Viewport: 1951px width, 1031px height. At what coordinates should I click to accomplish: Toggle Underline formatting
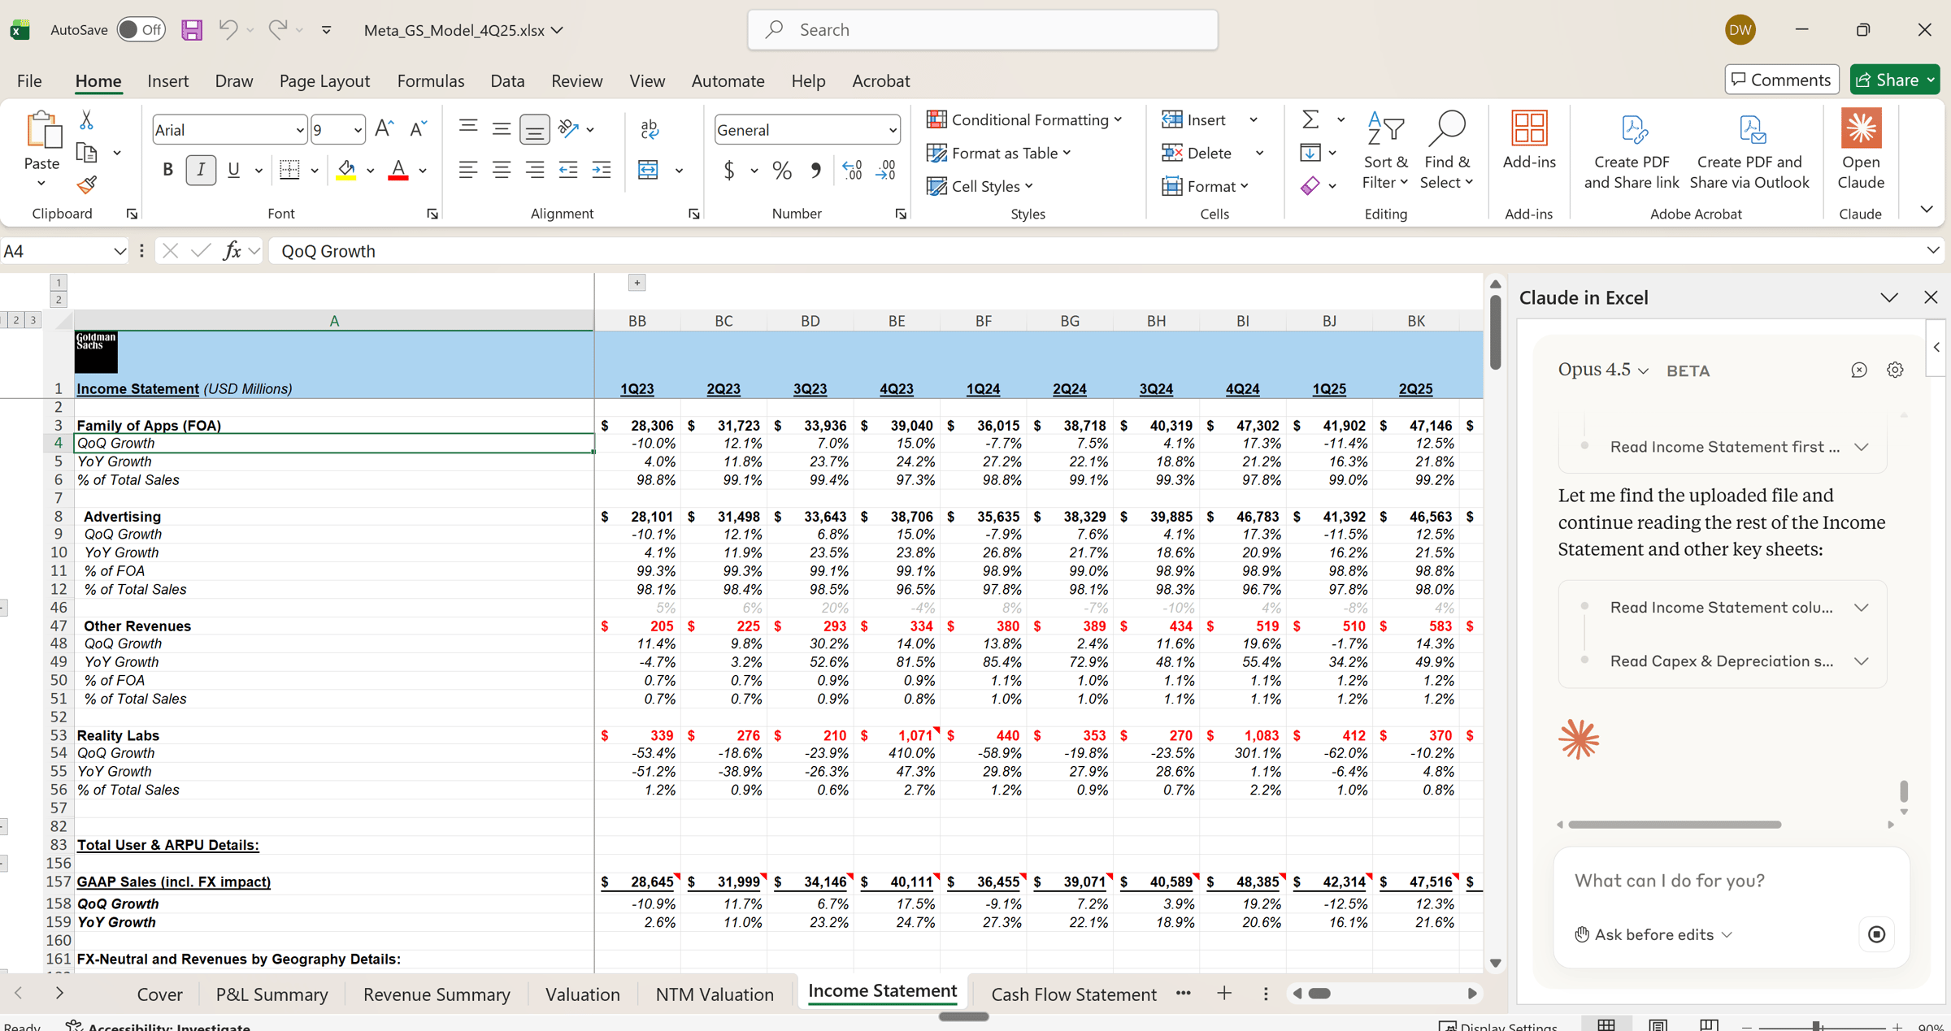point(233,170)
